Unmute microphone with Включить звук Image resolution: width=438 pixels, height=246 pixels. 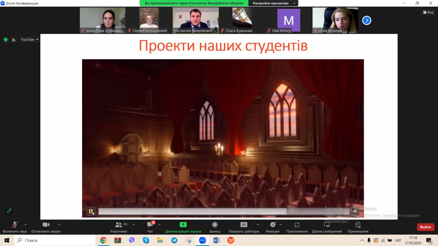(15, 227)
